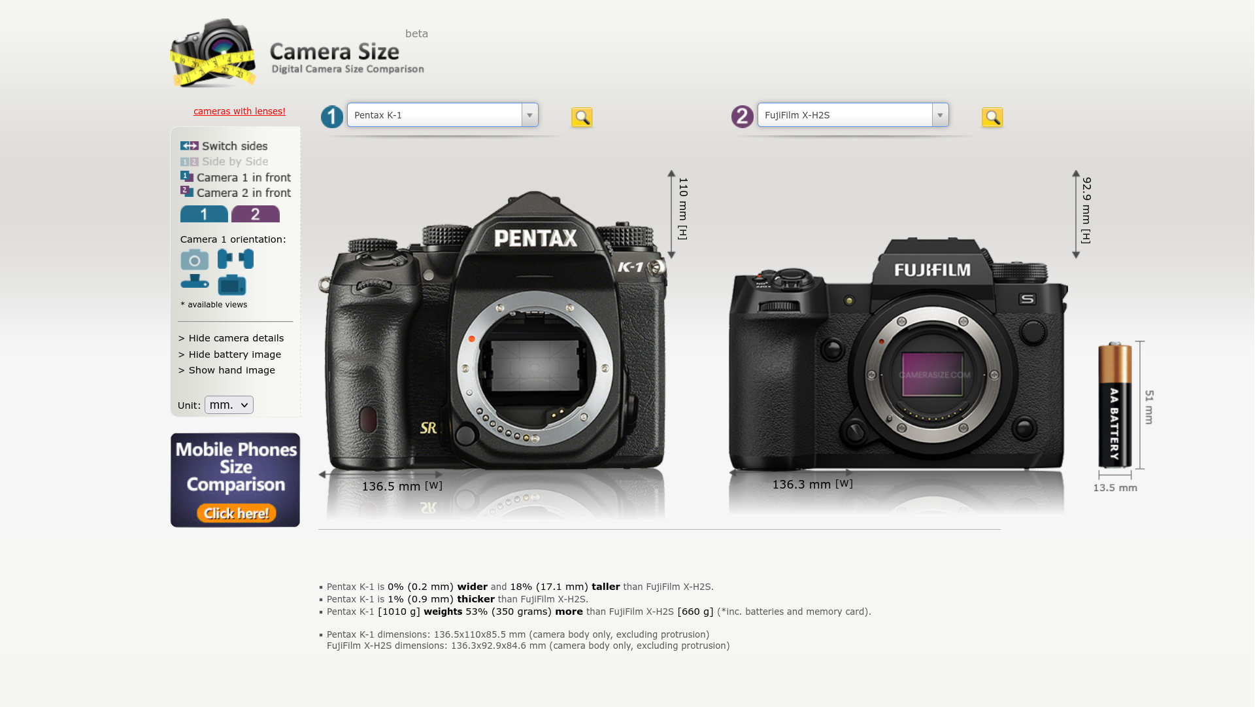Click Camera 2 in front text

[244, 193]
